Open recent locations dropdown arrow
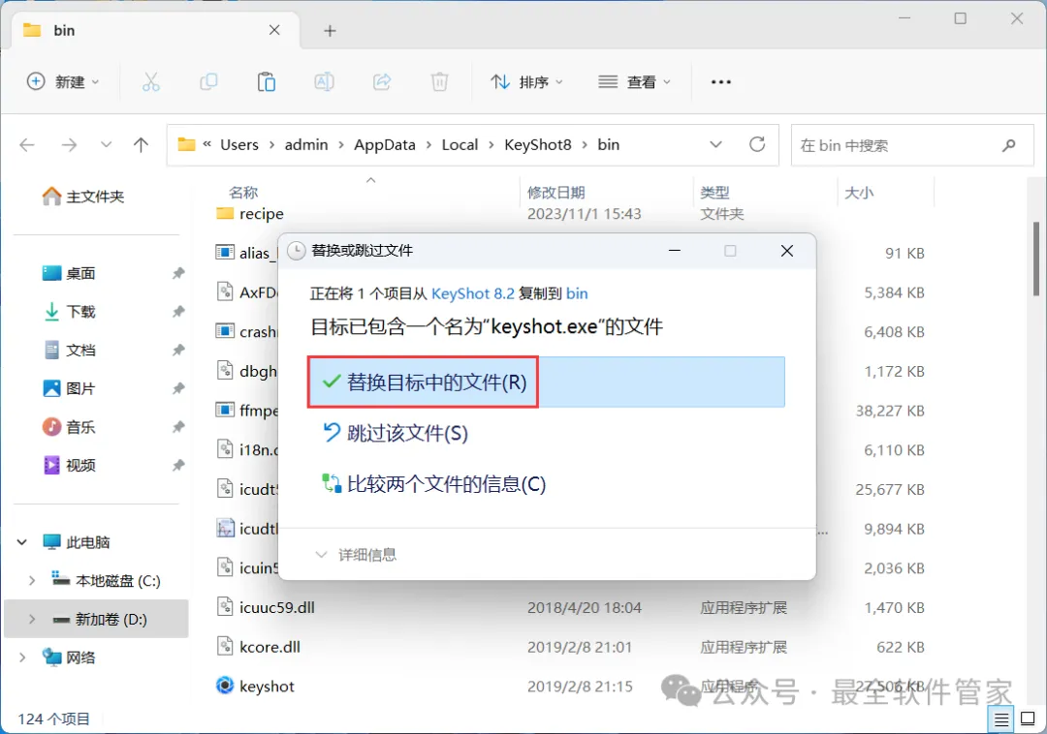Viewport: 1047px width, 734px height. 106,144
